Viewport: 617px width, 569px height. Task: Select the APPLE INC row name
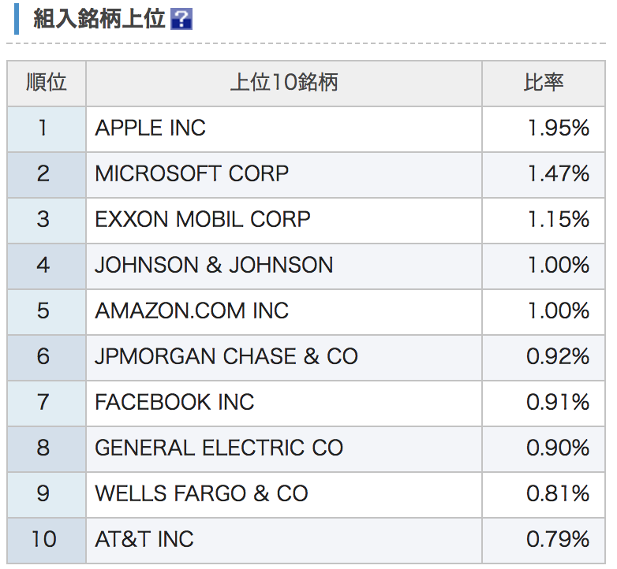[151, 128]
